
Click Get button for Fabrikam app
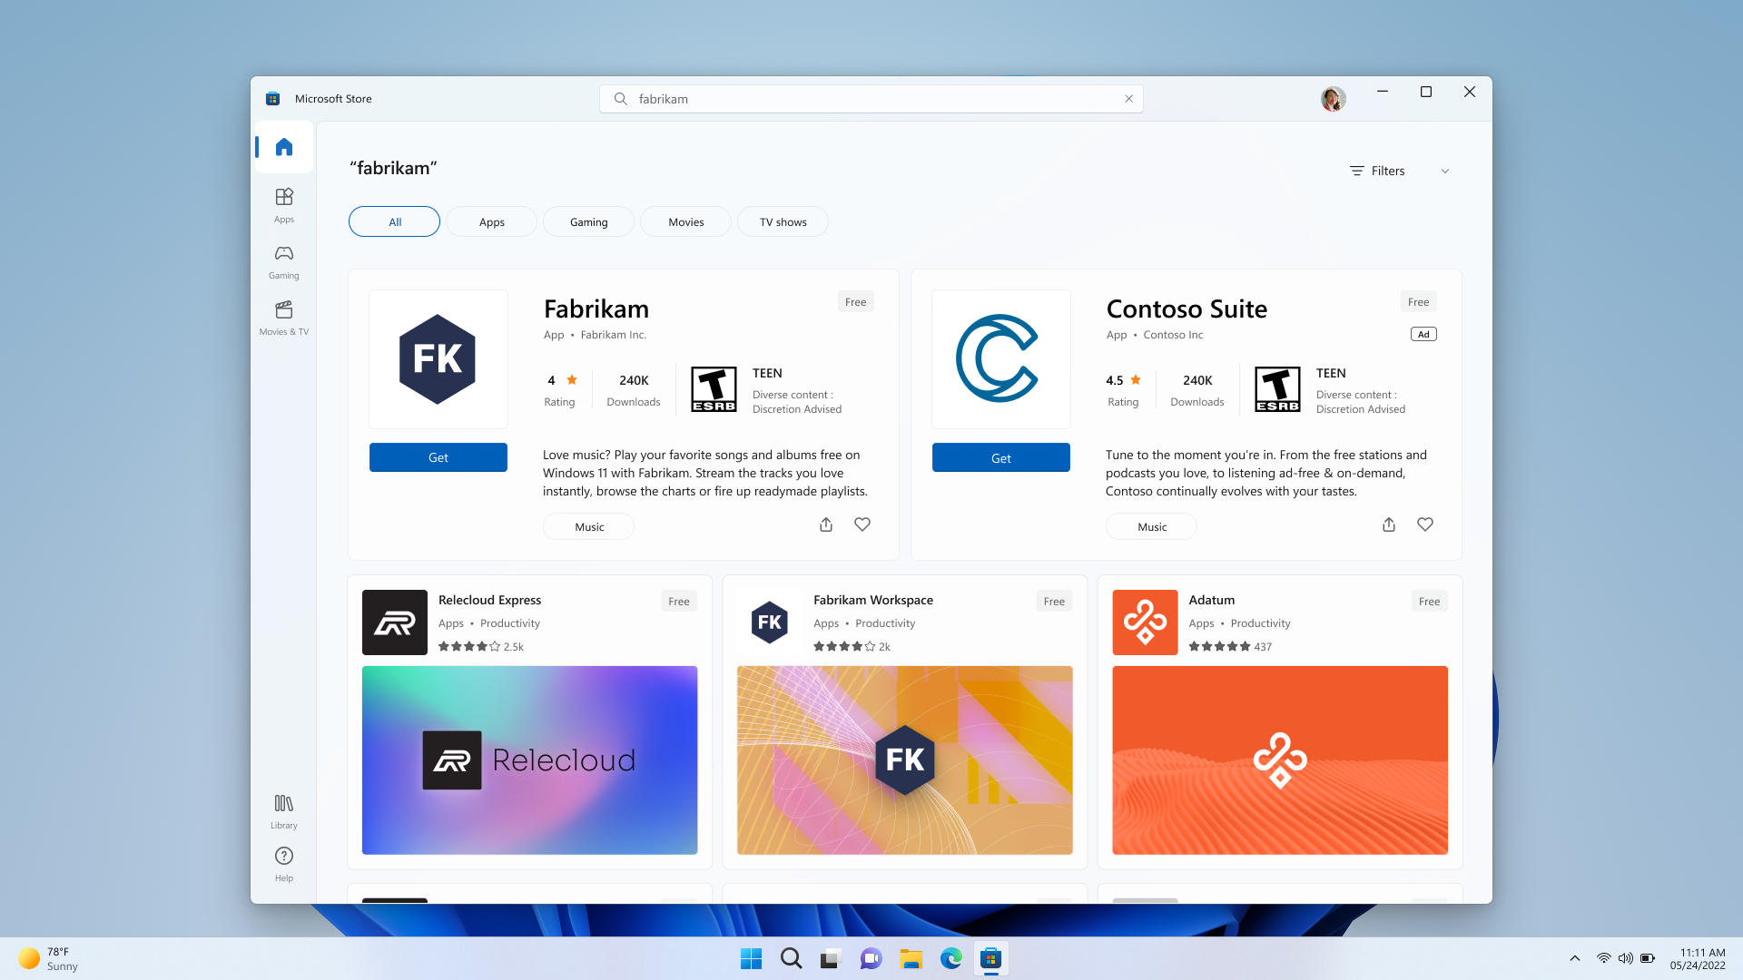(x=438, y=457)
